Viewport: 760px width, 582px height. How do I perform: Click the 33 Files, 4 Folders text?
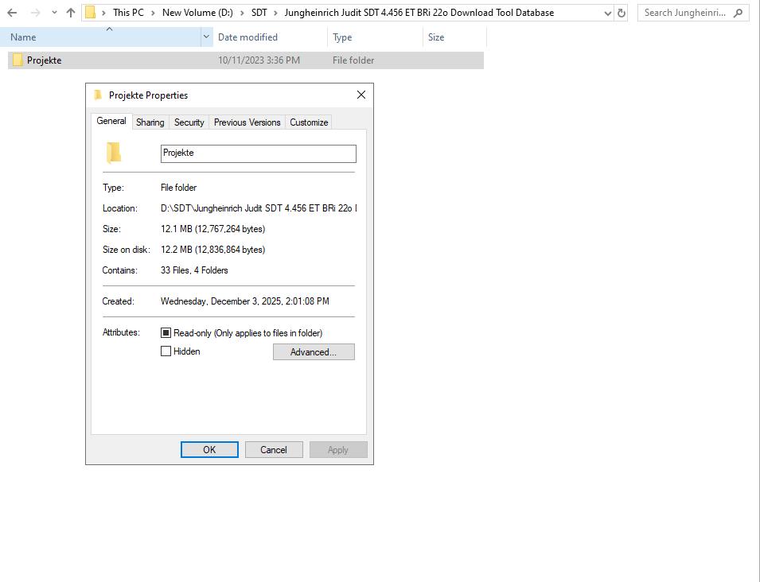194,270
